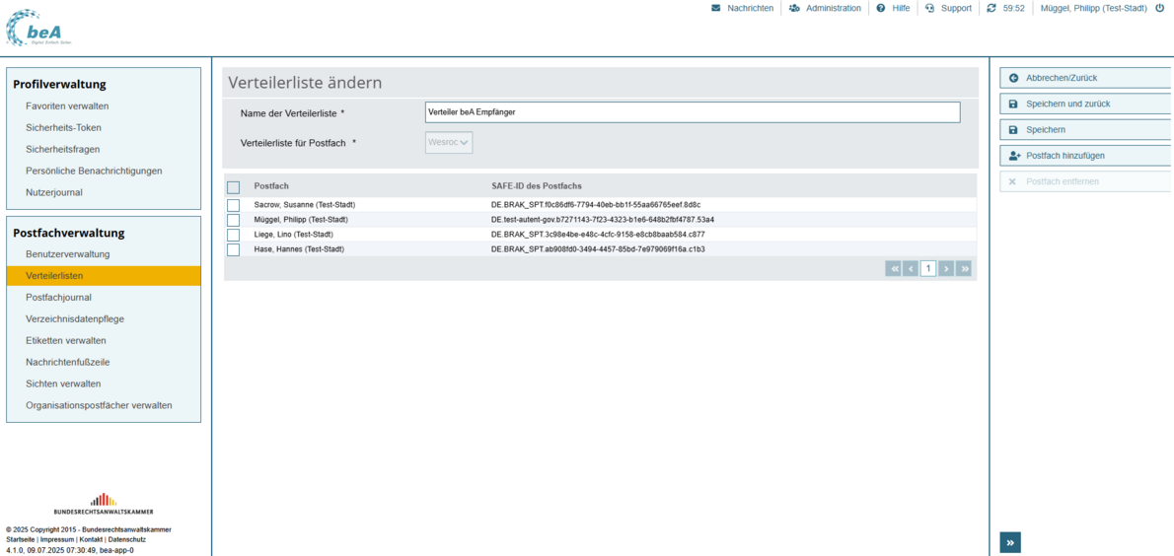Screen dimensions: 1174x556
Task: Click Postfach hinzufügen button
Action: 1085,156
